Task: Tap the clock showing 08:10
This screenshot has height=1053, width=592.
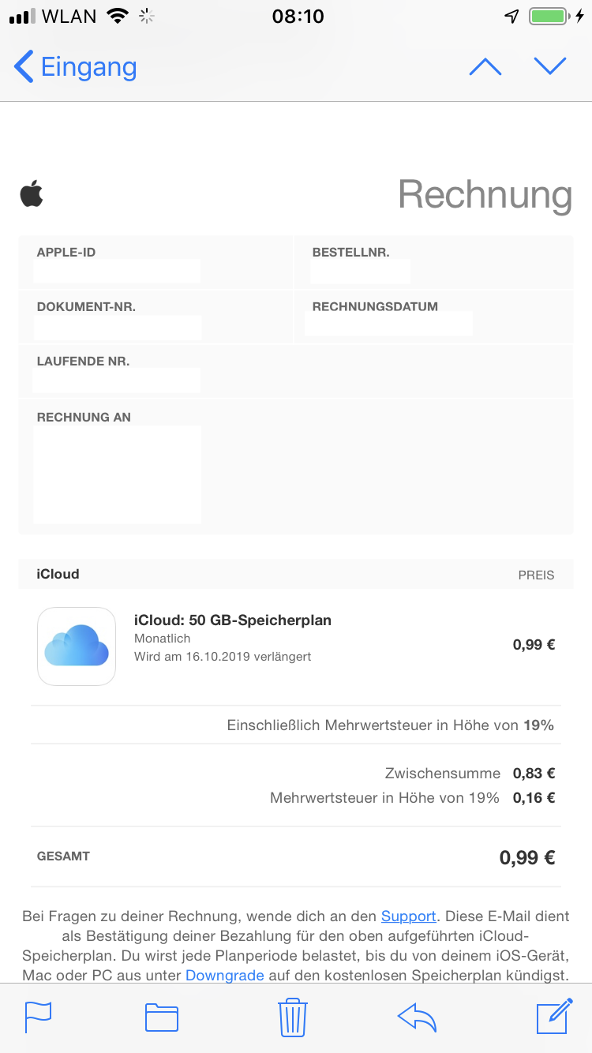Action: pos(298,17)
